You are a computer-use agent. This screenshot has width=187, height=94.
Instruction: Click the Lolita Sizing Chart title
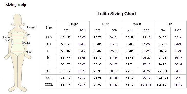[117, 14]
